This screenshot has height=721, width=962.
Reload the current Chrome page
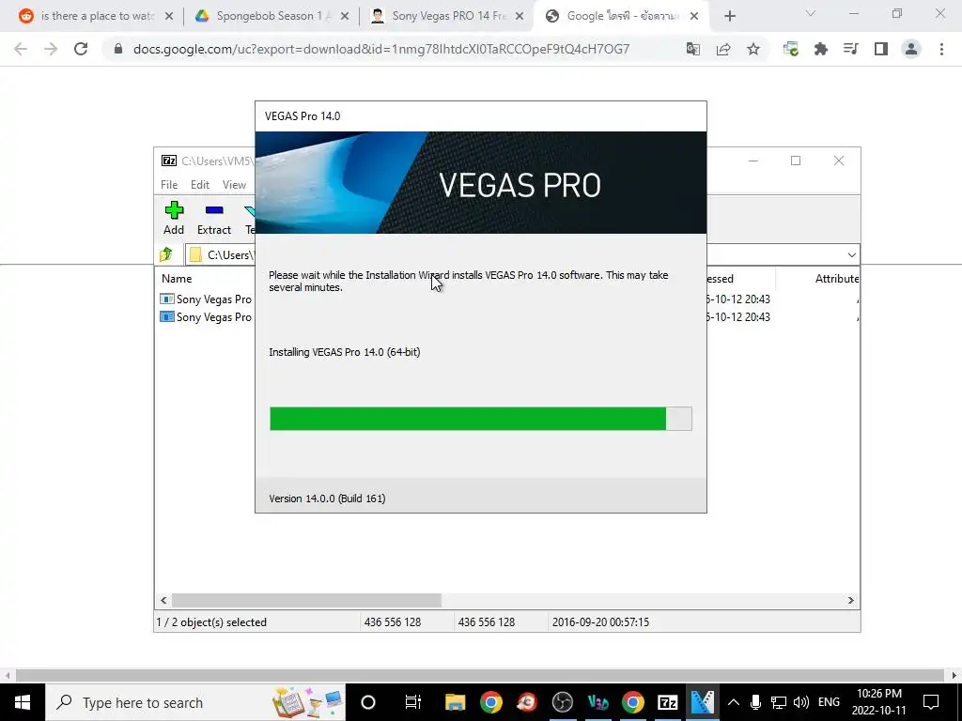coord(81,49)
